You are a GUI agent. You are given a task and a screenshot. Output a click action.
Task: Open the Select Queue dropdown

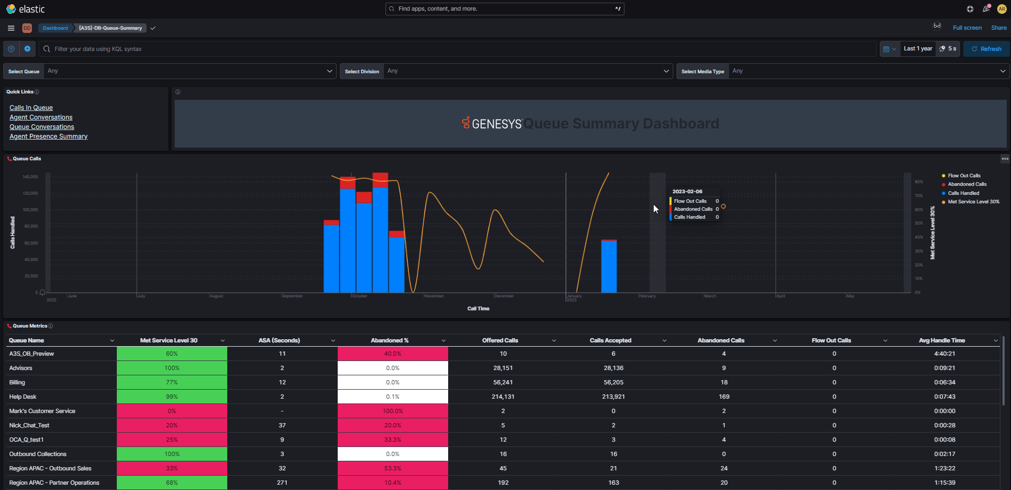[x=329, y=71]
